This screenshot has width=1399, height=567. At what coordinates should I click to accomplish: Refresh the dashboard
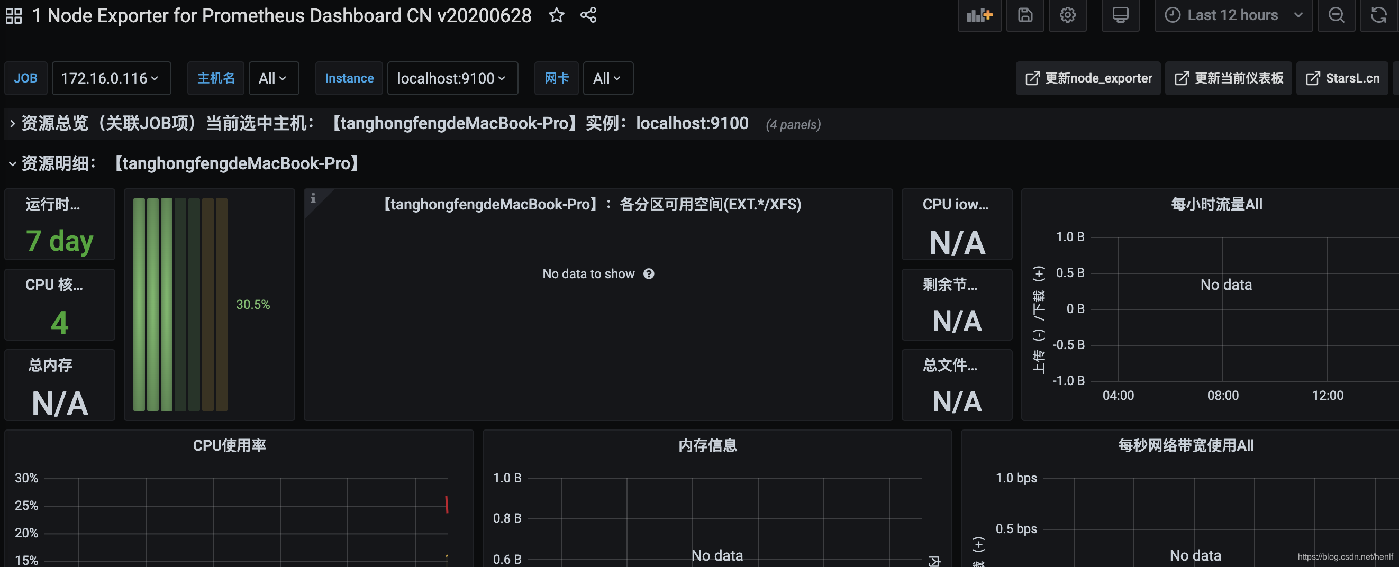pos(1379,15)
